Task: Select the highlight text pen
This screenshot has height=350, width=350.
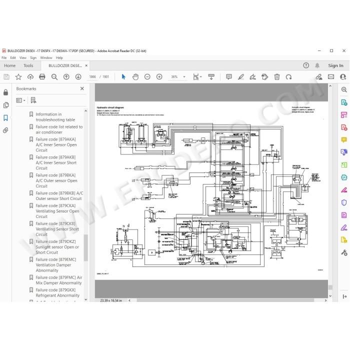Action: coord(241,77)
